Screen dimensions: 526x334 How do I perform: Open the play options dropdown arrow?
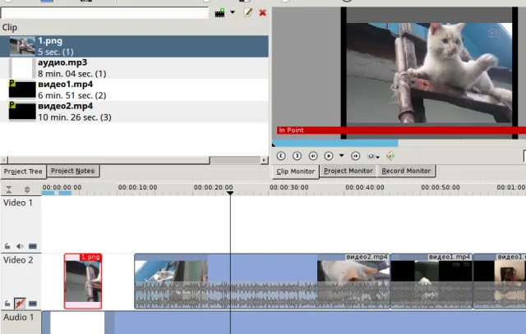(x=342, y=155)
